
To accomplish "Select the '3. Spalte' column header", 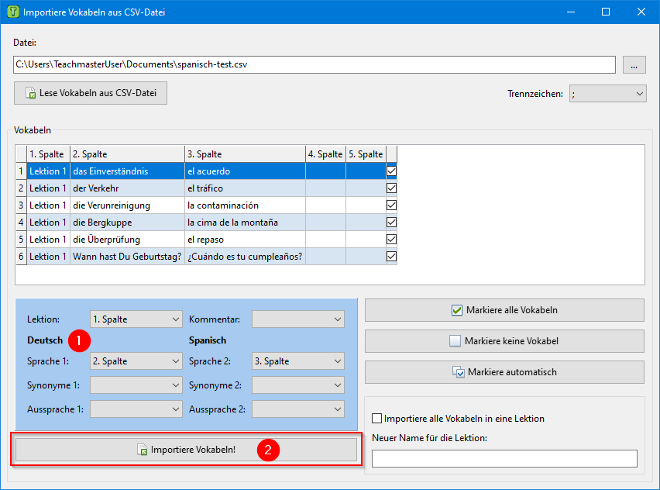I will pos(245,154).
